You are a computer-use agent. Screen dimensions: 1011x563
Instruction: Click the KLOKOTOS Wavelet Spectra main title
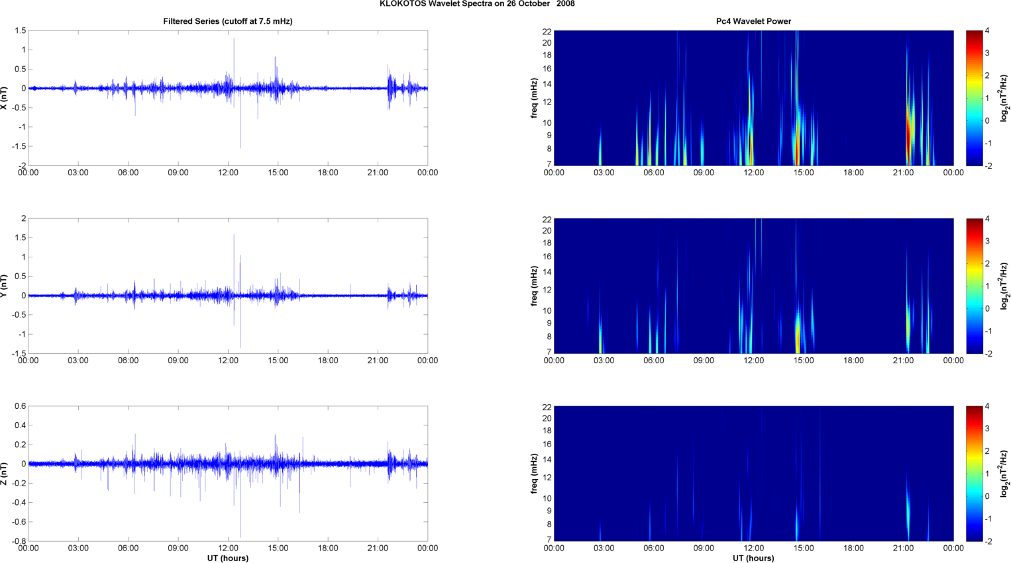point(477,4)
